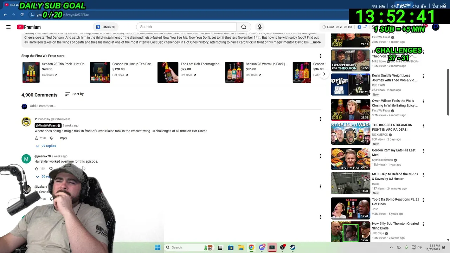The width and height of the screenshot is (450, 253).
Task: Open Top 5 Da Bomb Reactions video
Action: point(395,202)
